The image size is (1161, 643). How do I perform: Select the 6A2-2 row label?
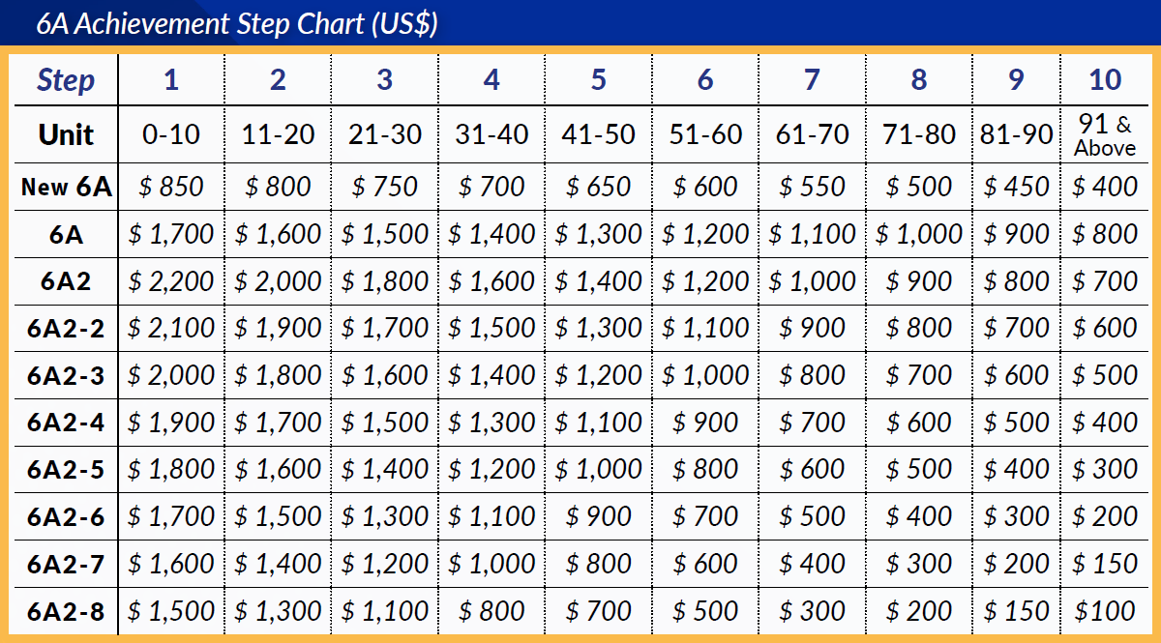coord(66,329)
